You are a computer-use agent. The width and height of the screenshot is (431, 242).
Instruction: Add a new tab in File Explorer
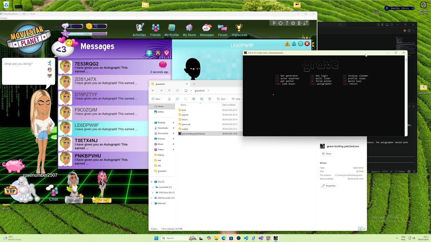coord(194,84)
